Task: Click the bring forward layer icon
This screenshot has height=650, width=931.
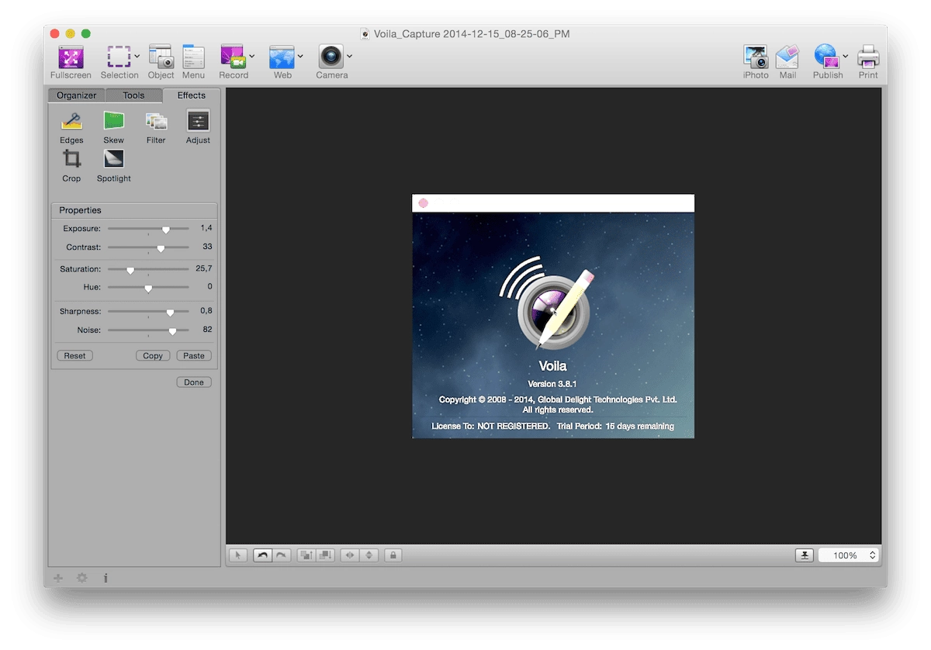Action: click(x=306, y=555)
